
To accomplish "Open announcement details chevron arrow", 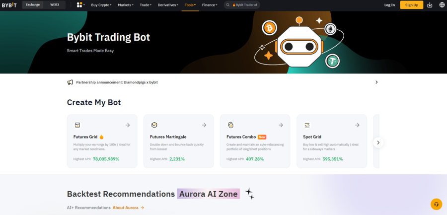I will (x=376, y=82).
